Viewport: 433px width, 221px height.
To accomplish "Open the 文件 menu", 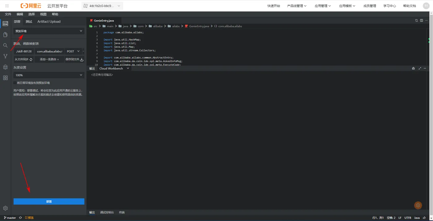I will tap(8, 14).
